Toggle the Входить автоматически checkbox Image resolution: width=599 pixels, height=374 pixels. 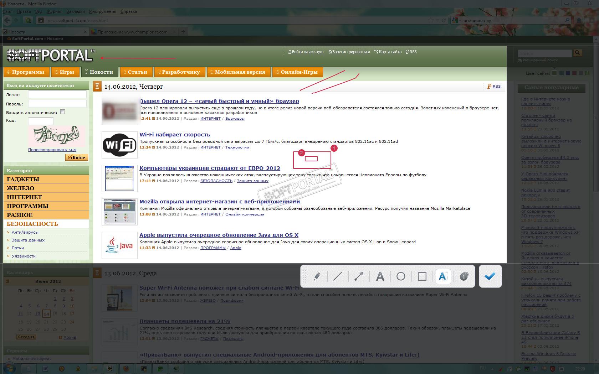pos(63,112)
